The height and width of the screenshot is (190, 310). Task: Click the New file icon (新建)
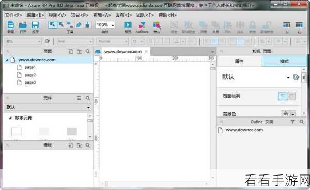(x=11, y=25)
